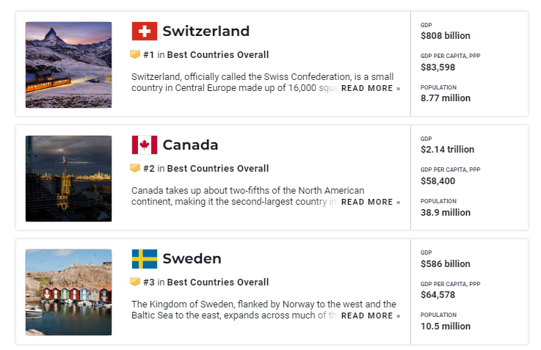Screen dimensions: 541x350
Task: Follow Canada's Best Countries Overall link
Action: pos(218,169)
